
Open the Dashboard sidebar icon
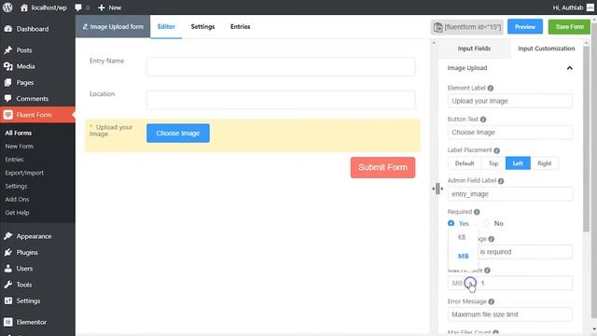point(8,29)
